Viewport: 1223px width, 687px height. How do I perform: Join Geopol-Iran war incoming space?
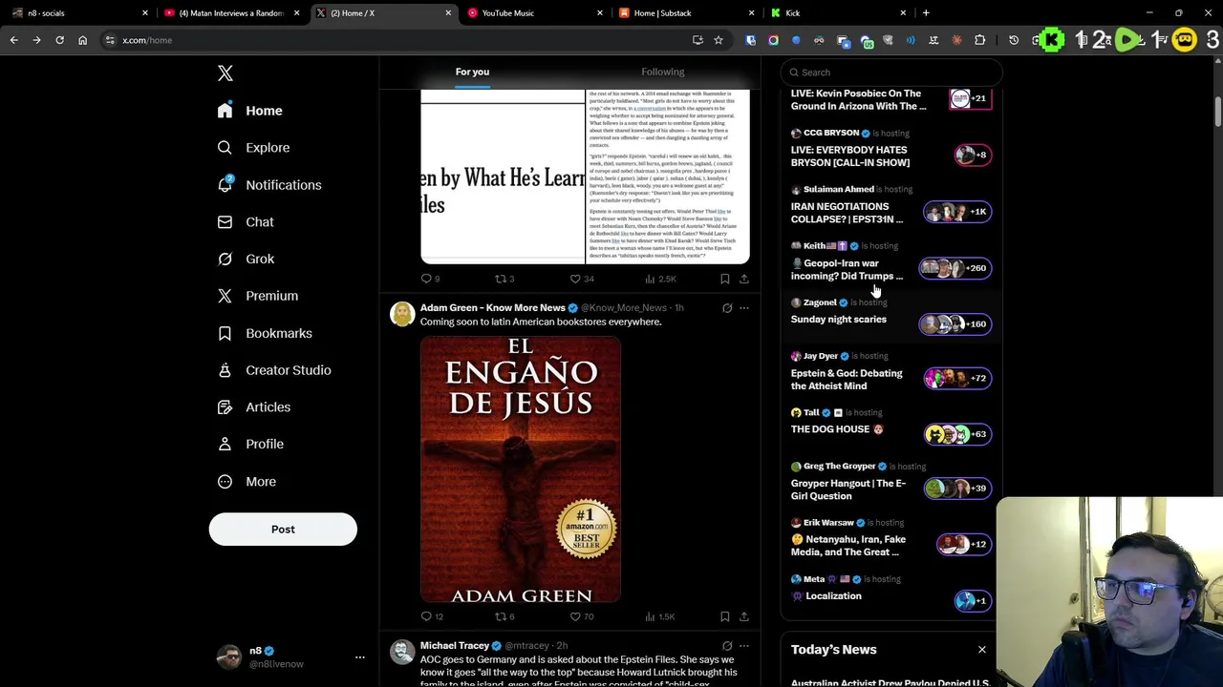coord(890,261)
